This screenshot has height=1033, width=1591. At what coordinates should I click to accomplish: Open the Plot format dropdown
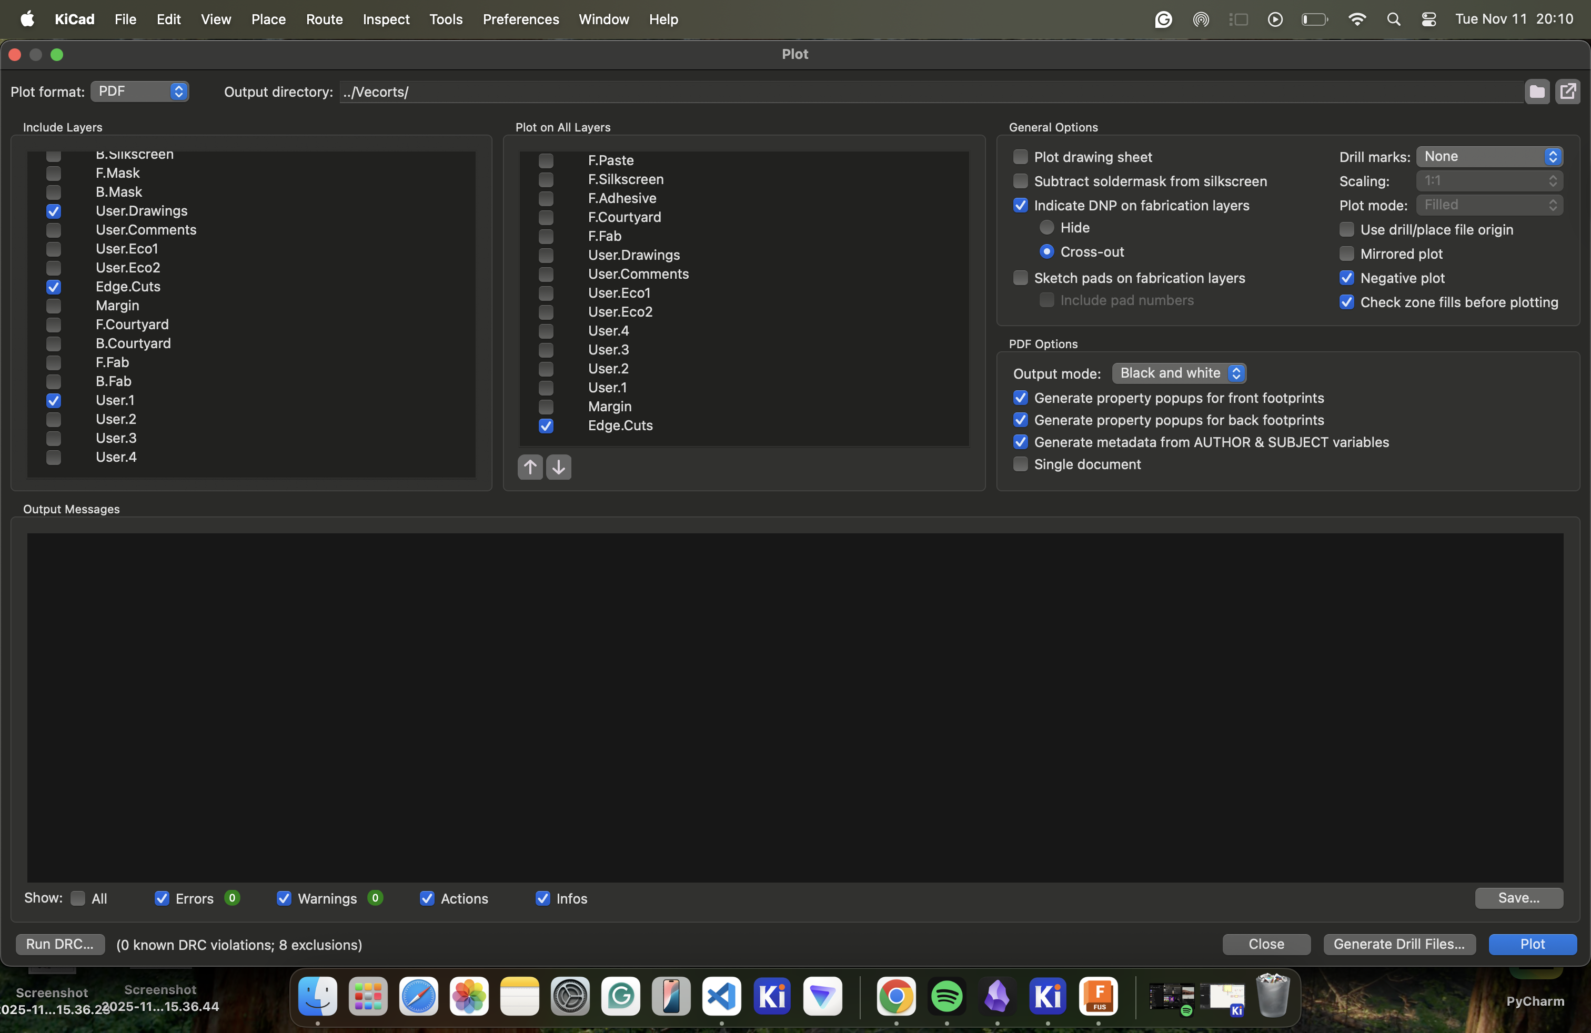pyautogui.click(x=140, y=92)
